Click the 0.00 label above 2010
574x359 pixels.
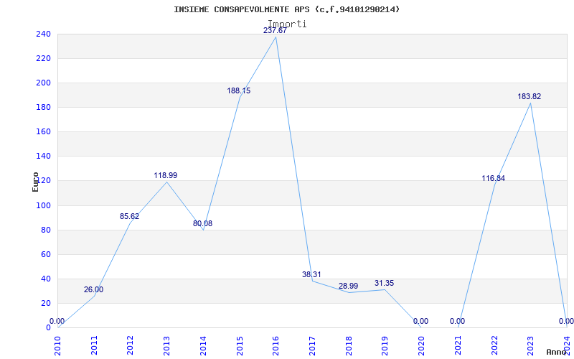(57, 321)
